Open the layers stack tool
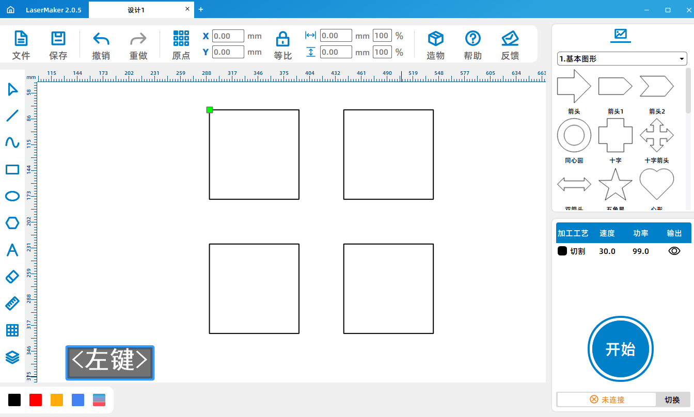The width and height of the screenshot is (694, 417). click(x=12, y=357)
